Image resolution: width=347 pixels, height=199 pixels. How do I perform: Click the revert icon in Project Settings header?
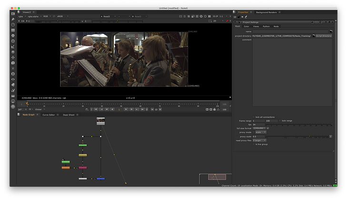(x=320, y=22)
